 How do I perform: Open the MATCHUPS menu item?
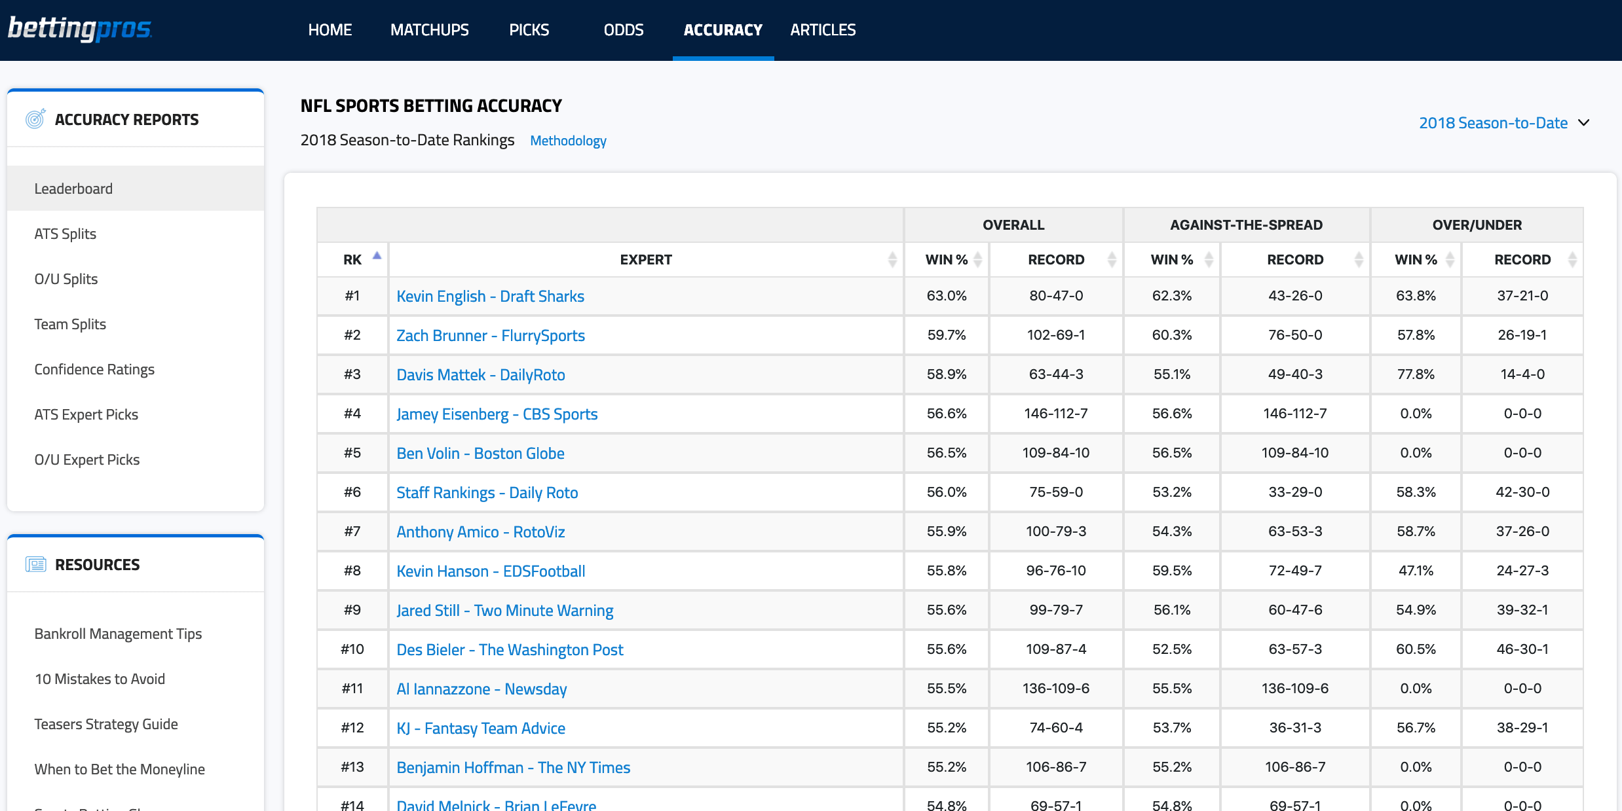pos(429,29)
